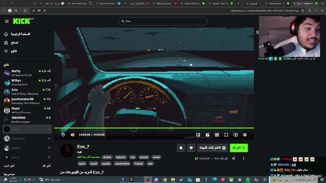Open the three-dot more options menu
The width and height of the screenshot is (326, 183).
pos(243,158)
